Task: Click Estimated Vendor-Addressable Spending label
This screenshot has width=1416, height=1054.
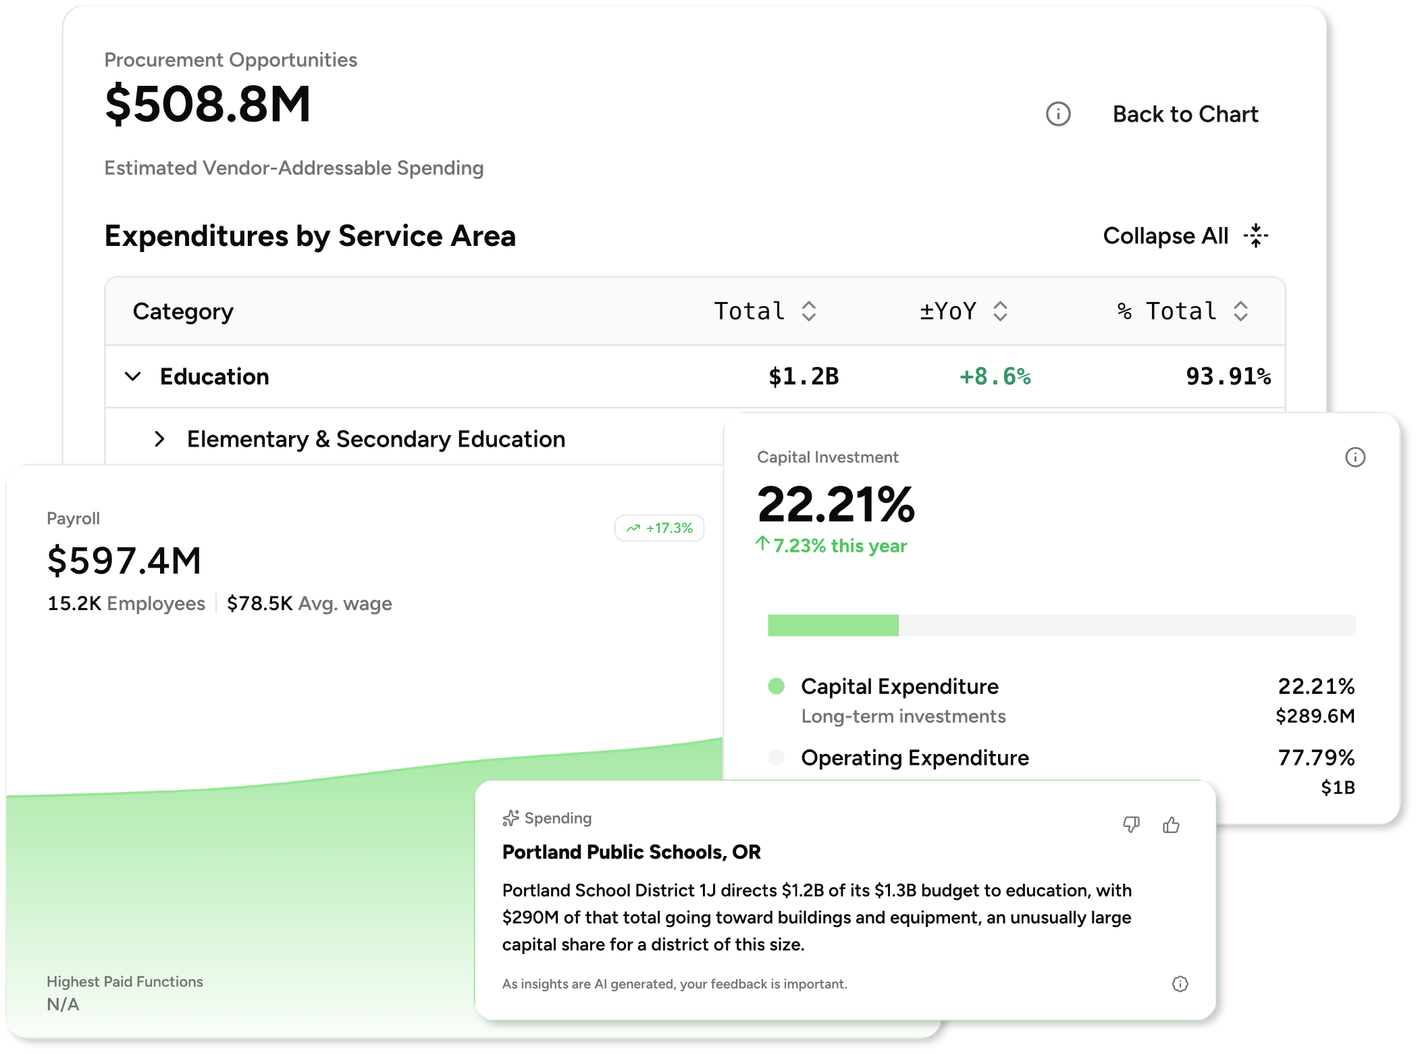Action: click(294, 168)
